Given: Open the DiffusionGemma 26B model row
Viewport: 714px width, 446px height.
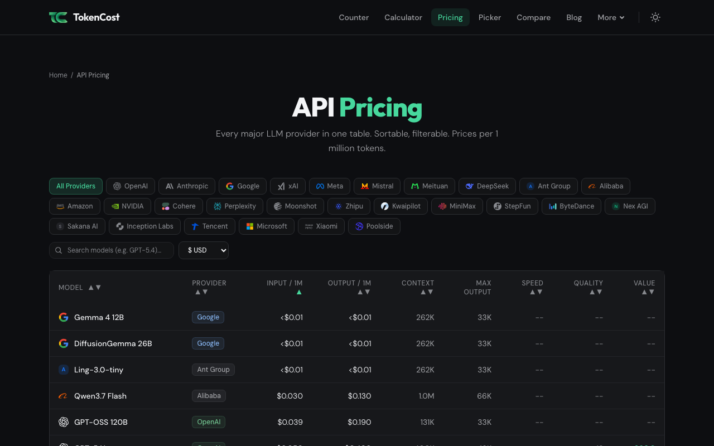Looking at the screenshot, I should coord(357,343).
